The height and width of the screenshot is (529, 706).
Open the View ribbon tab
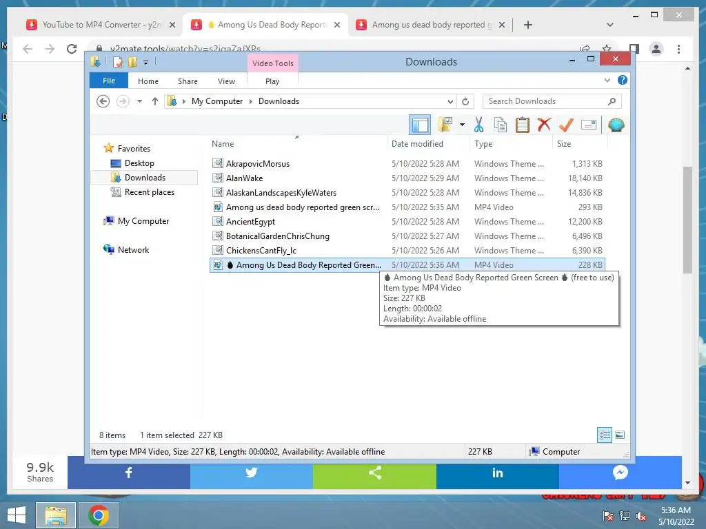(226, 81)
